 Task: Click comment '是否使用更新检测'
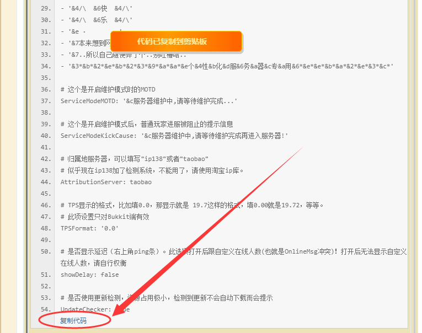tap(167, 298)
